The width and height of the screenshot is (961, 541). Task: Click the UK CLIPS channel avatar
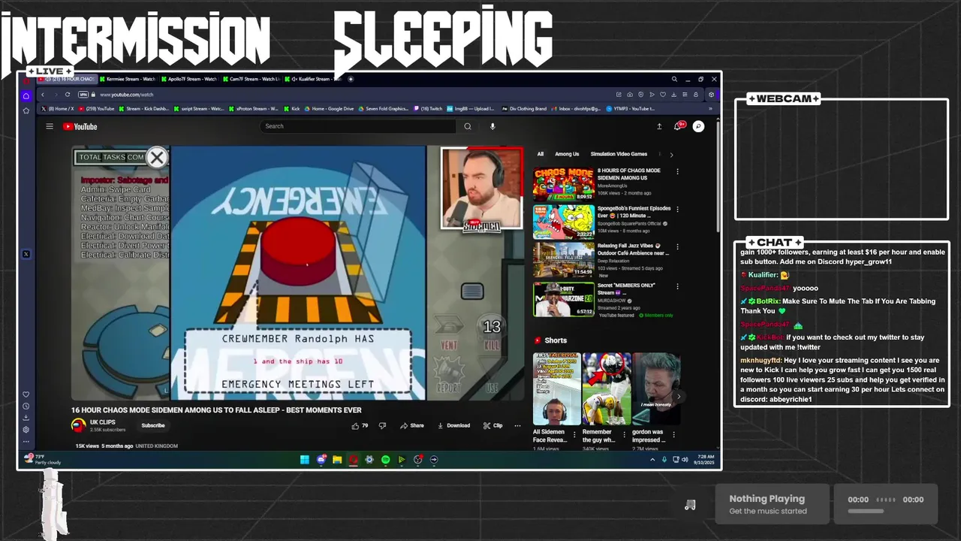[78, 425]
